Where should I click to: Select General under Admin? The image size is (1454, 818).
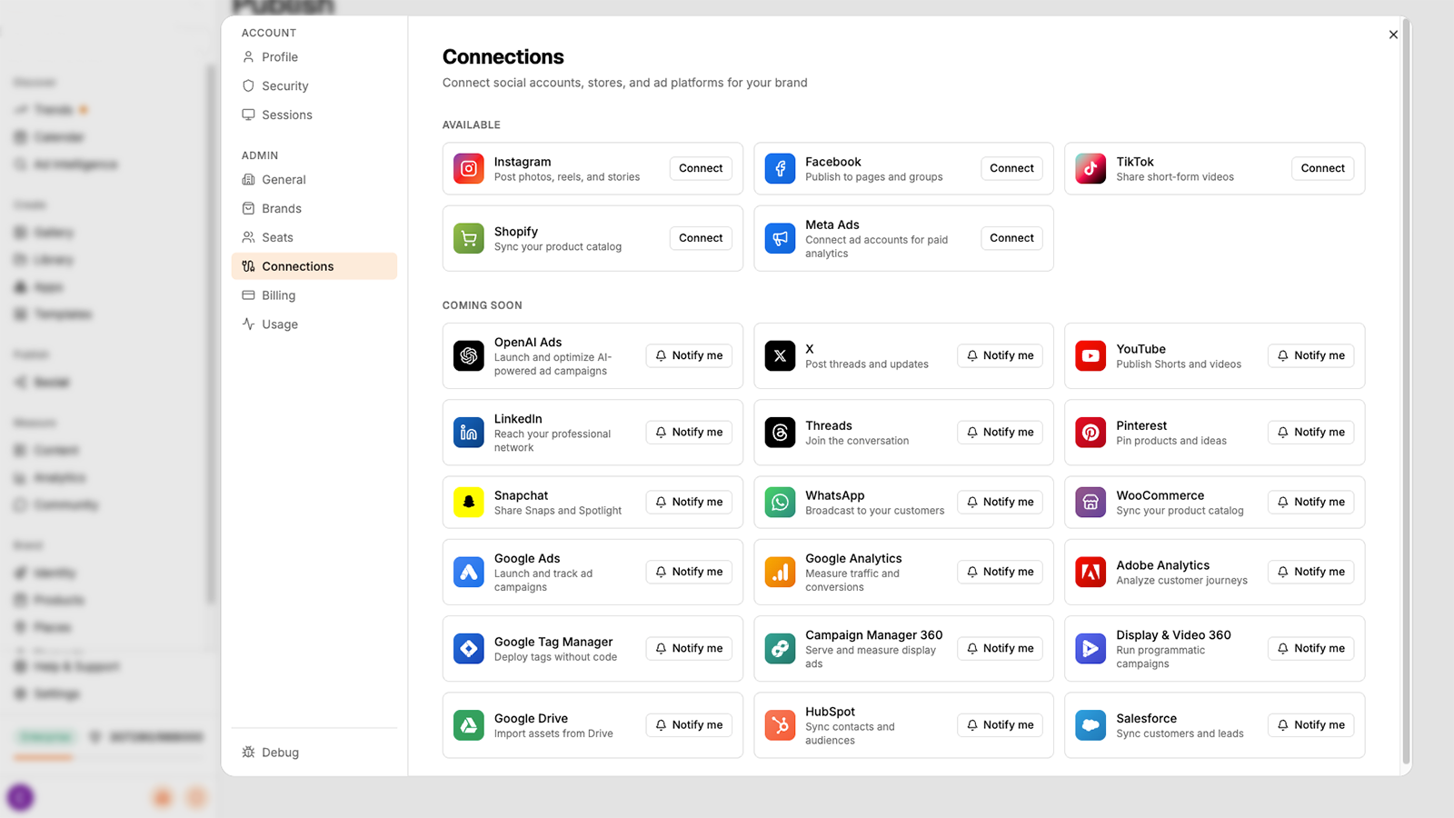pos(314,180)
